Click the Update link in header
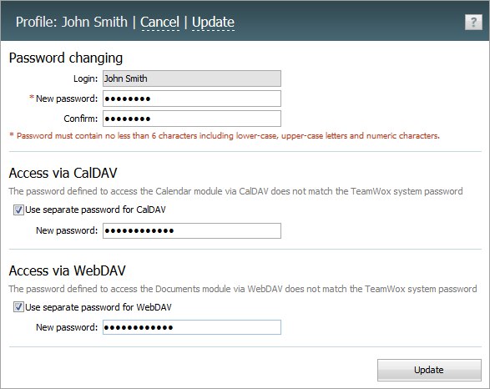The height and width of the screenshot is (389, 490). click(213, 23)
